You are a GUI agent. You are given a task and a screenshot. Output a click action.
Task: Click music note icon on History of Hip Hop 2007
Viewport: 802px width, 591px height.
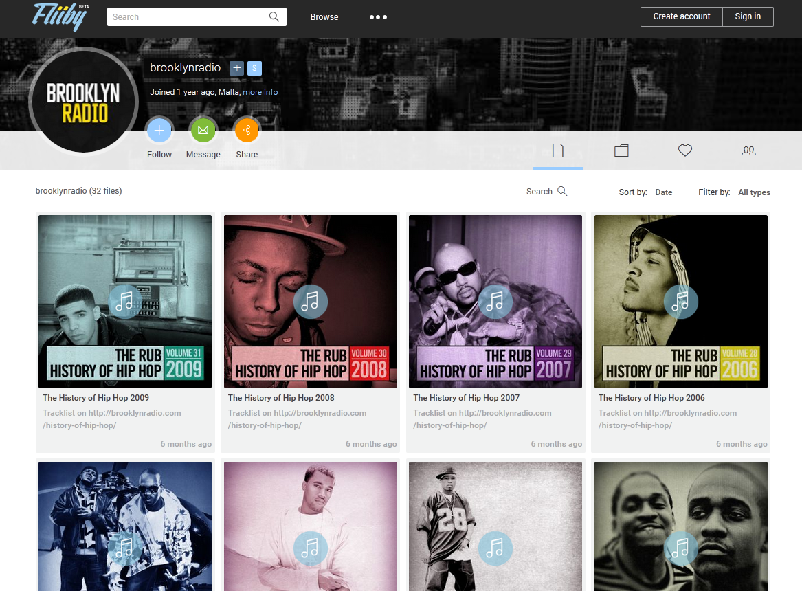495,302
